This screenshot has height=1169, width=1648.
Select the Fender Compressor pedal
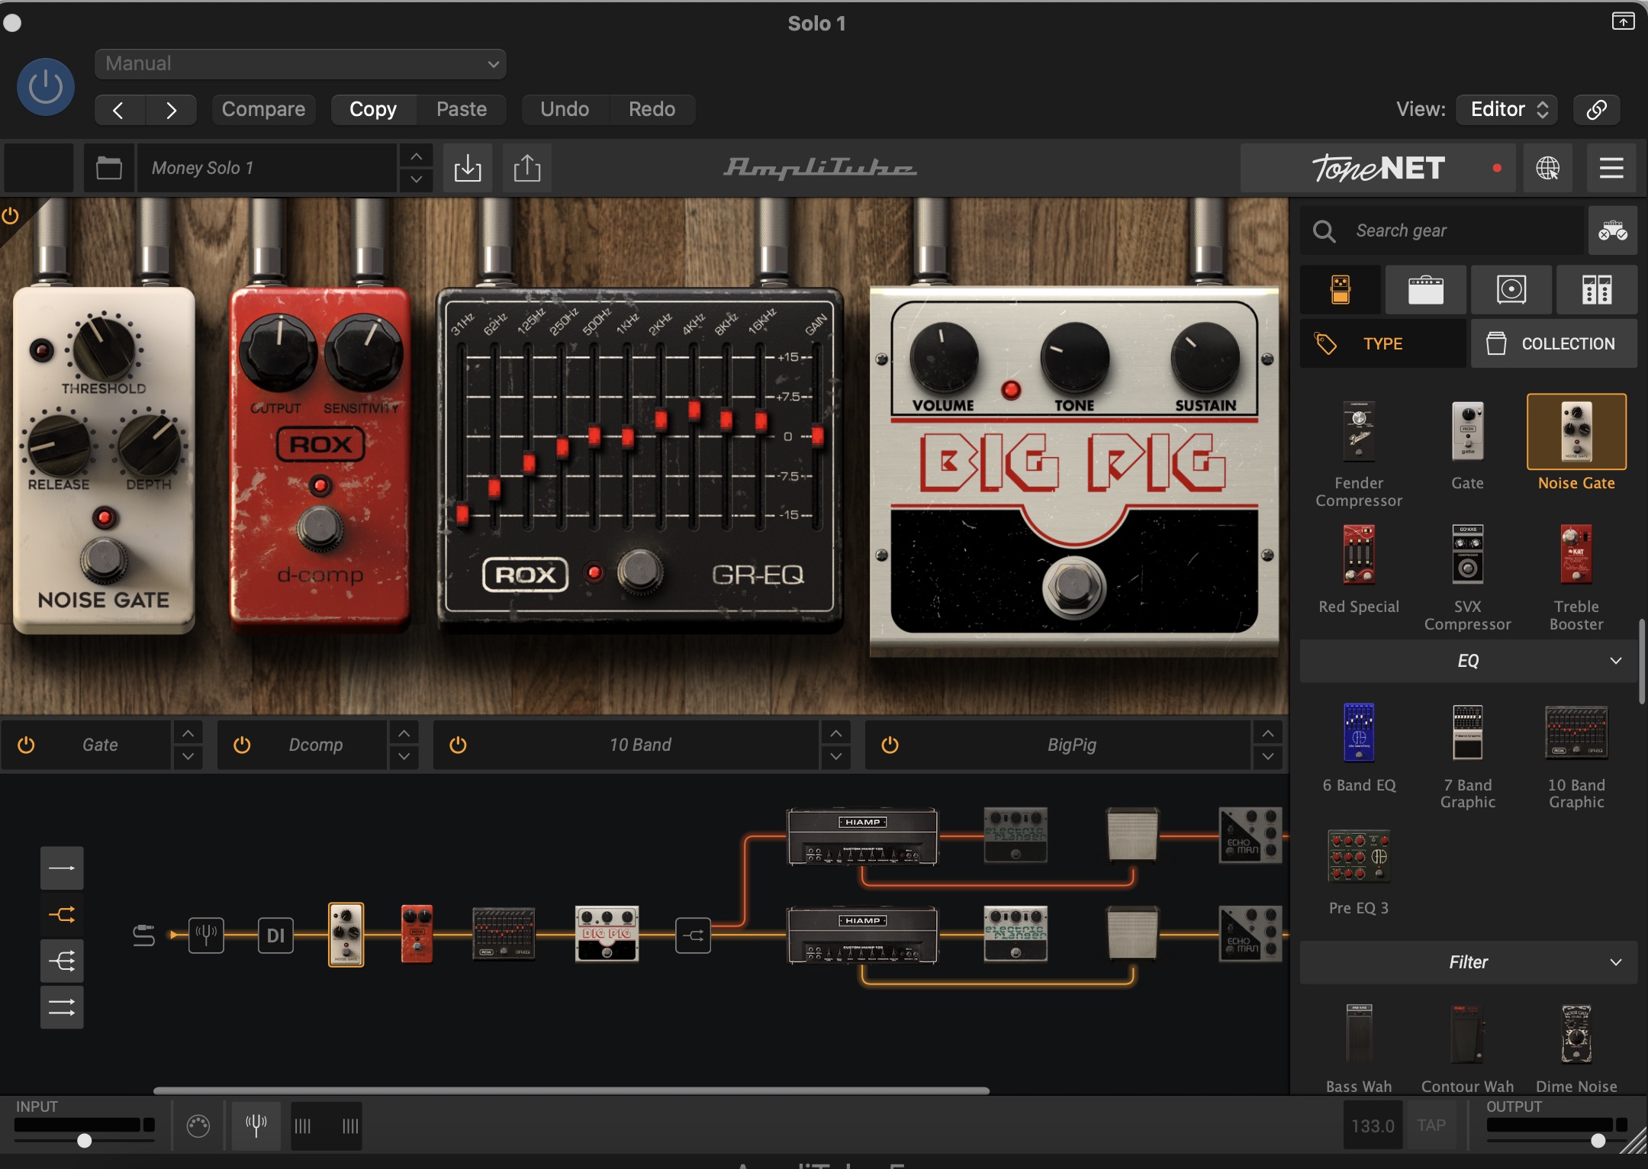[1359, 453]
